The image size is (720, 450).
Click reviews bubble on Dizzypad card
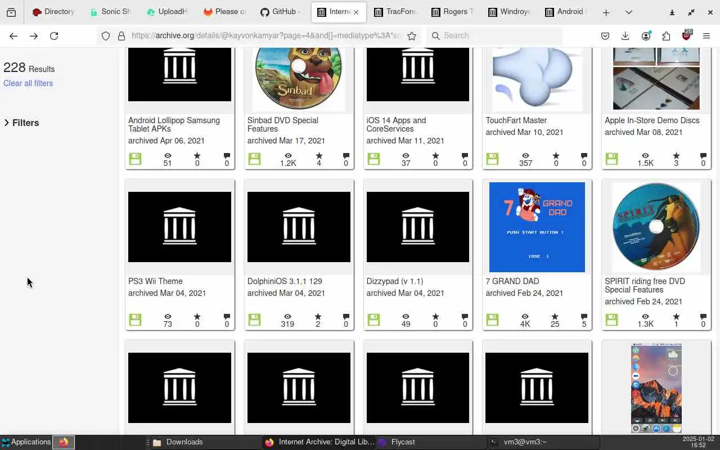tap(465, 317)
